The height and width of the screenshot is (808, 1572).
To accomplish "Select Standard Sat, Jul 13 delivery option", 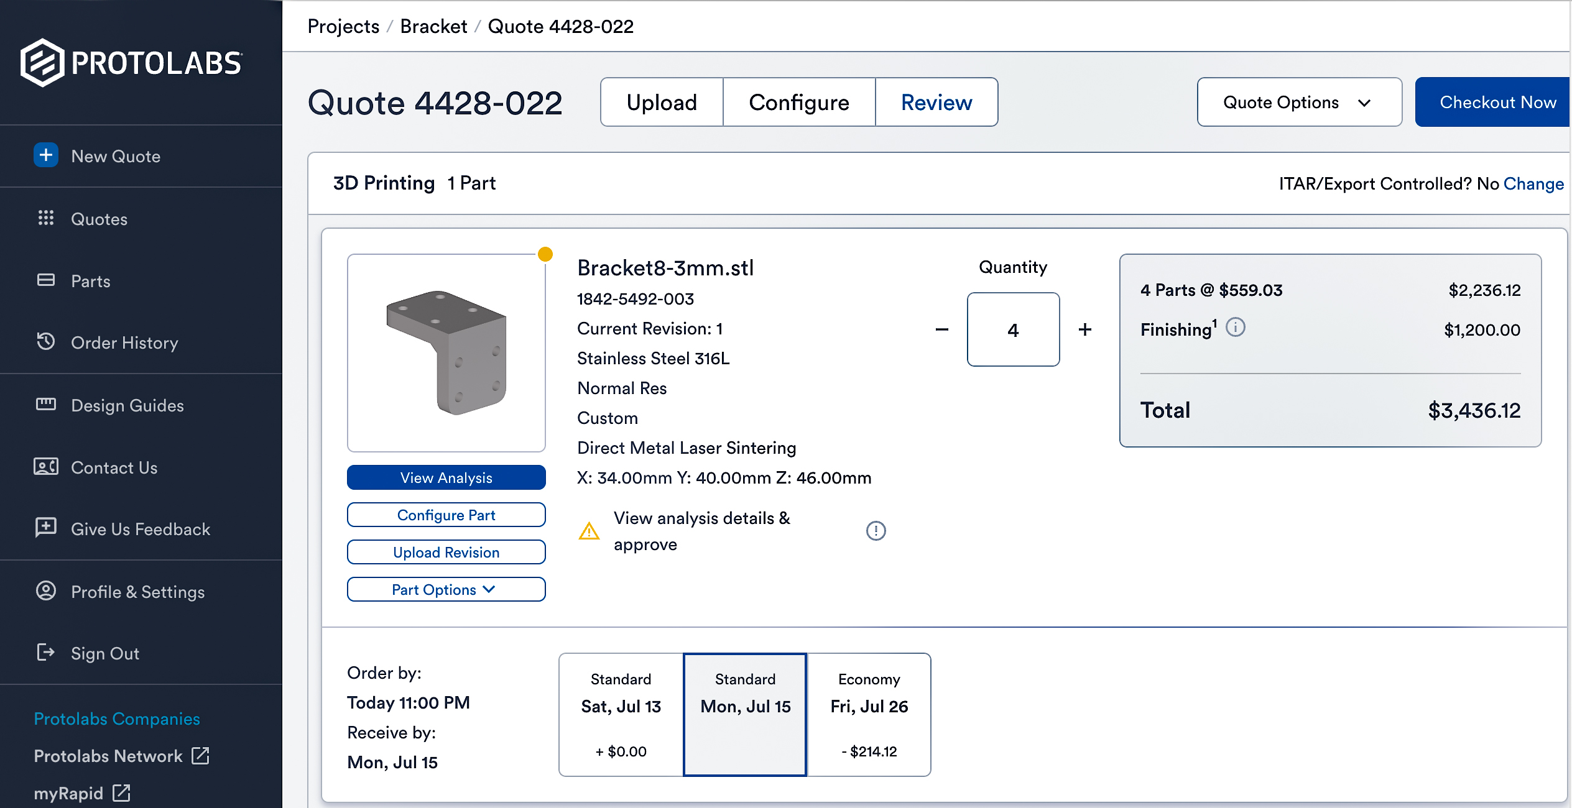I will (621, 715).
